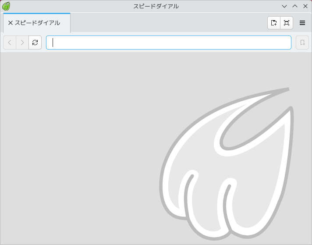Reload the current page

tap(35, 43)
